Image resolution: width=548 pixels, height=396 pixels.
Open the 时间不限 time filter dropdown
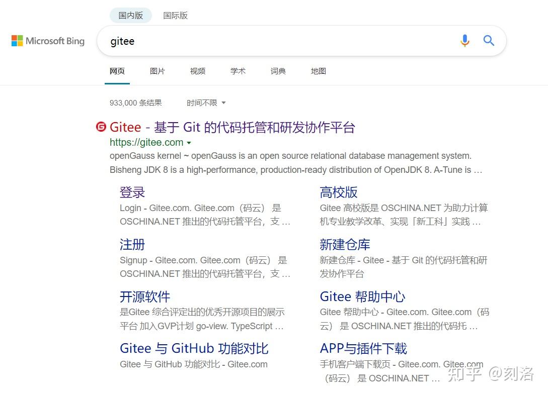click(x=206, y=103)
